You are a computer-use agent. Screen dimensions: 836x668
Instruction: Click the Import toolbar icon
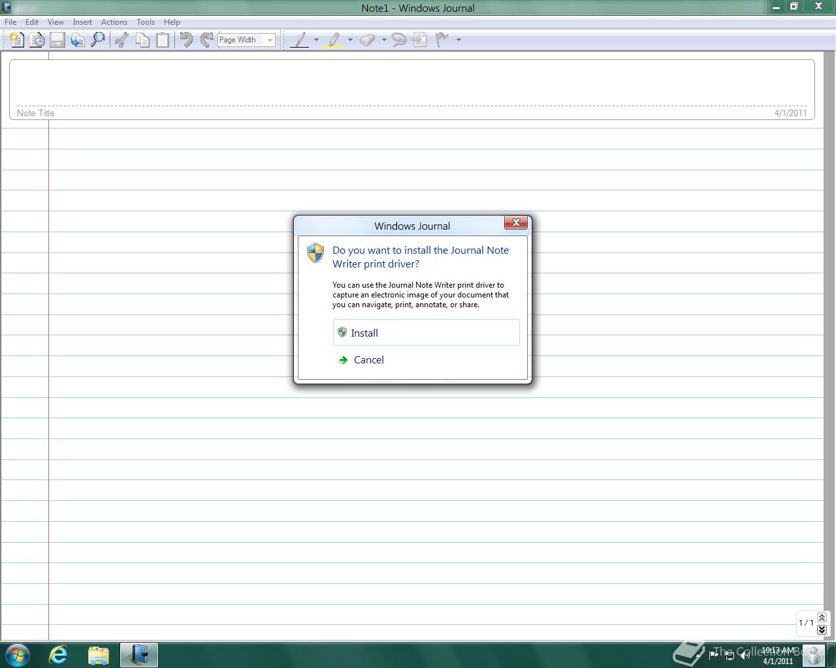(78, 40)
